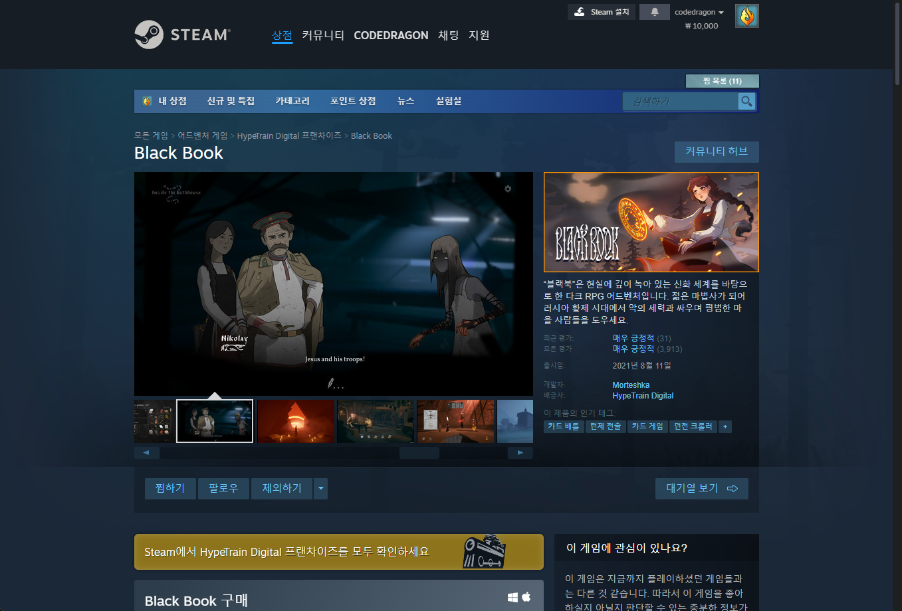902x611 pixels.
Task: Click the 모든 게임 breadcrumb link
Action: (152, 135)
